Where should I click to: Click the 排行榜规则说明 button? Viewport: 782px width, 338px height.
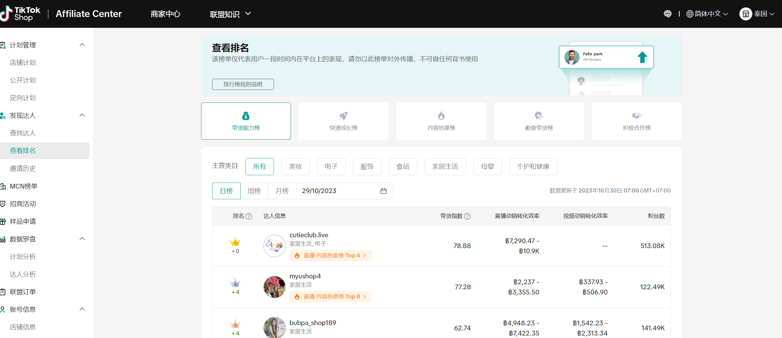tap(243, 84)
